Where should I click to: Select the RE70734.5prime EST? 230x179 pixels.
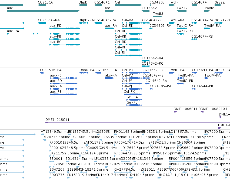coord(44,140)
